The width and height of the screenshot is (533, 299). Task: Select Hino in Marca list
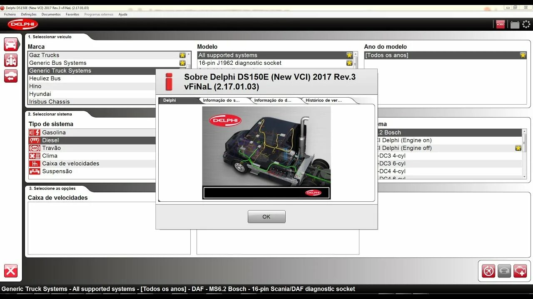tap(92, 86)
